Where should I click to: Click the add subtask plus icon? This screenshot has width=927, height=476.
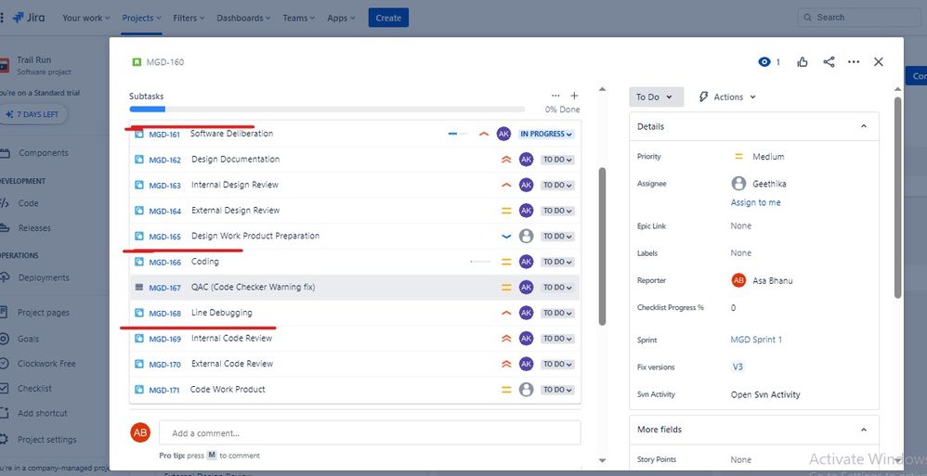(574, 96)
